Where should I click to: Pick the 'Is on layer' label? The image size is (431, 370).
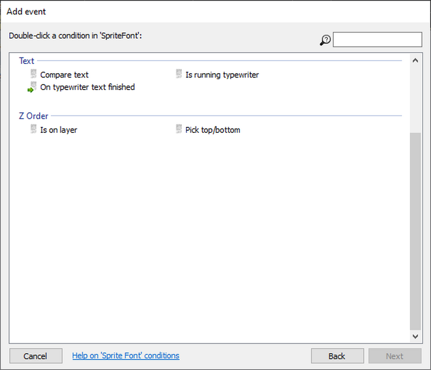point(59,130)
